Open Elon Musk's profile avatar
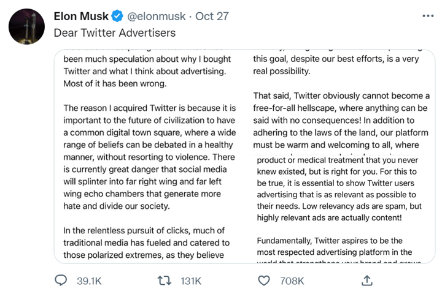This screenshot has width=442, height=294. tap(26, 26)
